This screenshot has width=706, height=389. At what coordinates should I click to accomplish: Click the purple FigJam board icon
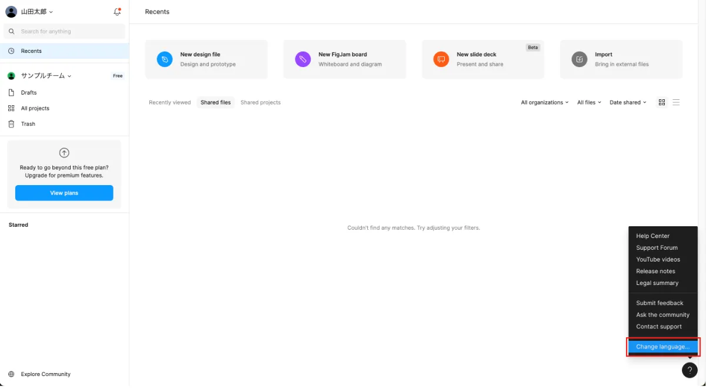(x=303, y=59)
